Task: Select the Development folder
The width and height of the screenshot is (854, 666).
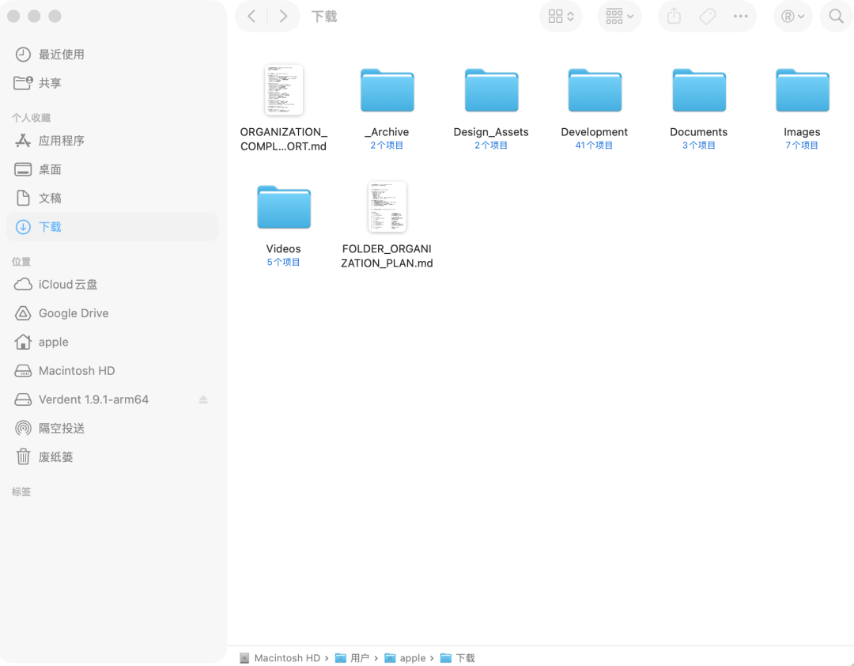Action: click(595, 91)
